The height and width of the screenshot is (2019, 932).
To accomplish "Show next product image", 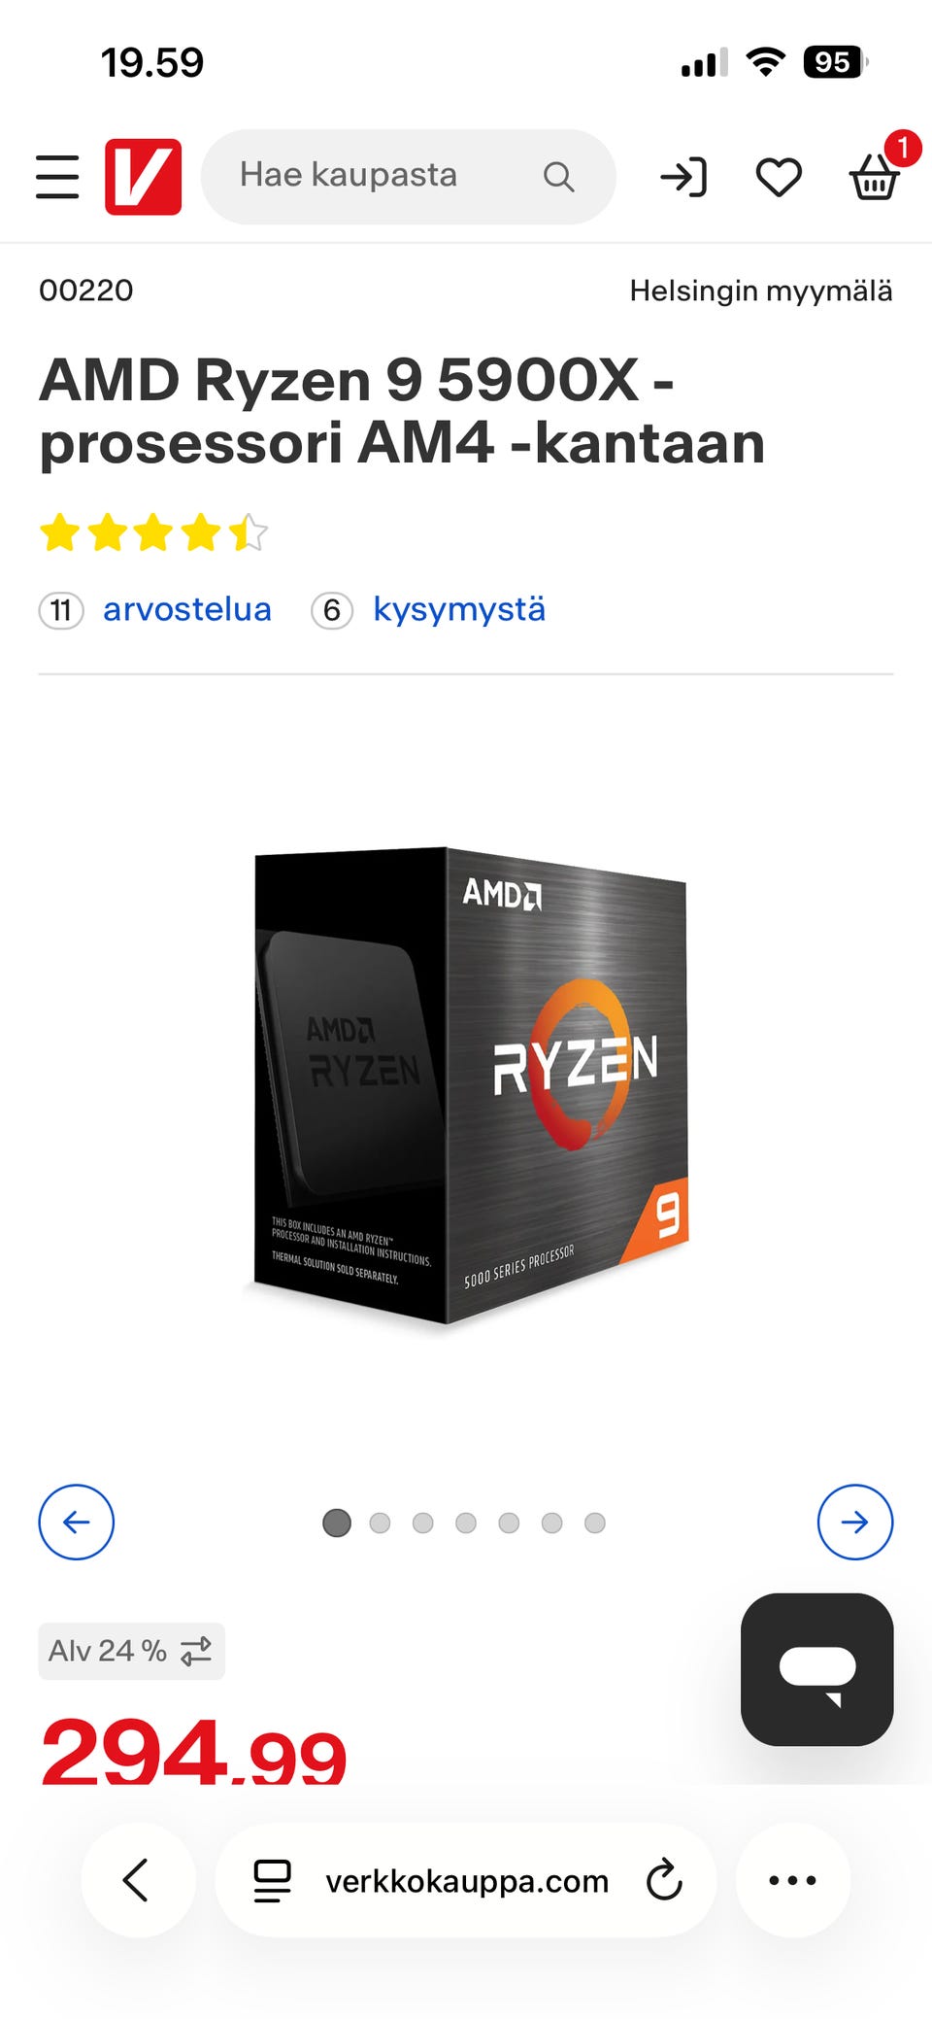I will (x=854, y=1522).
